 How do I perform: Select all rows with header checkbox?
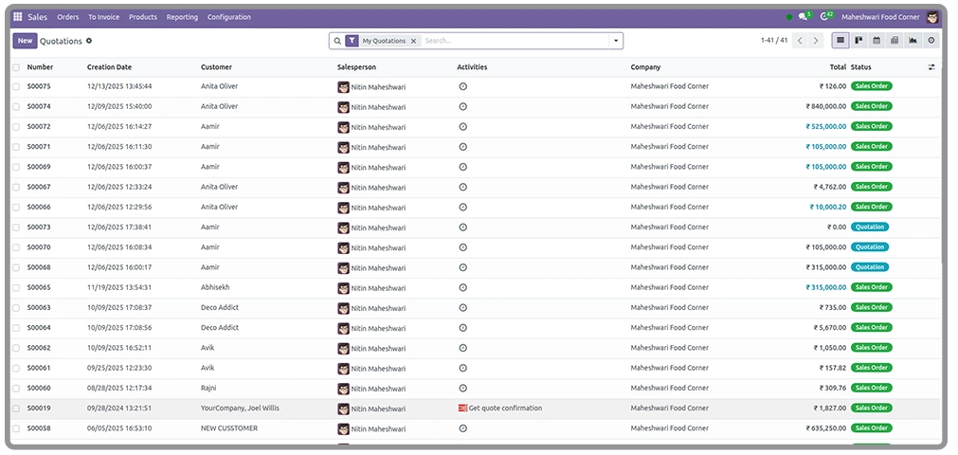click(16, 67)
